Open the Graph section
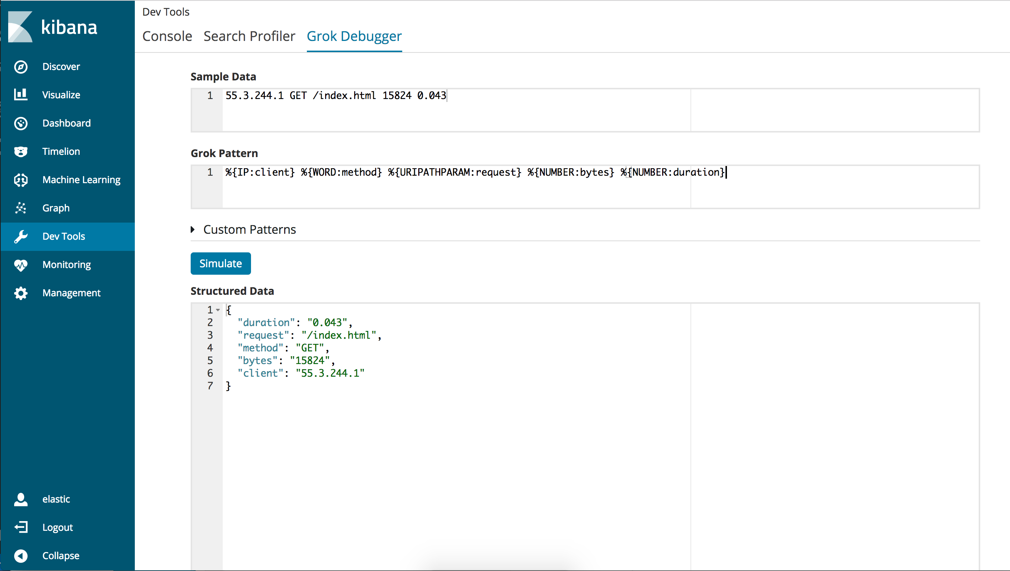The height and width of the screenshot is (571, 1010). click(56, 207)
